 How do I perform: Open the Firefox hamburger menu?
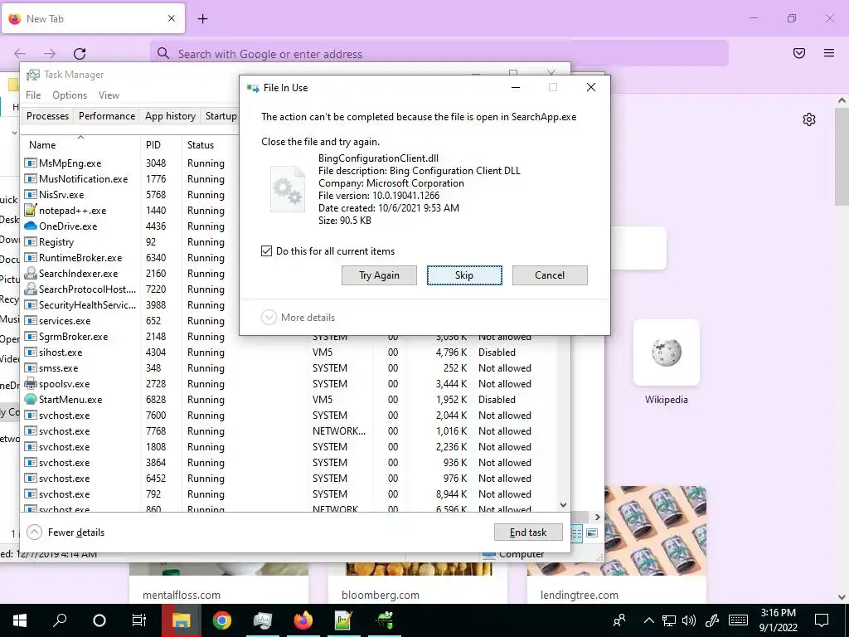[x=829, y=53]
